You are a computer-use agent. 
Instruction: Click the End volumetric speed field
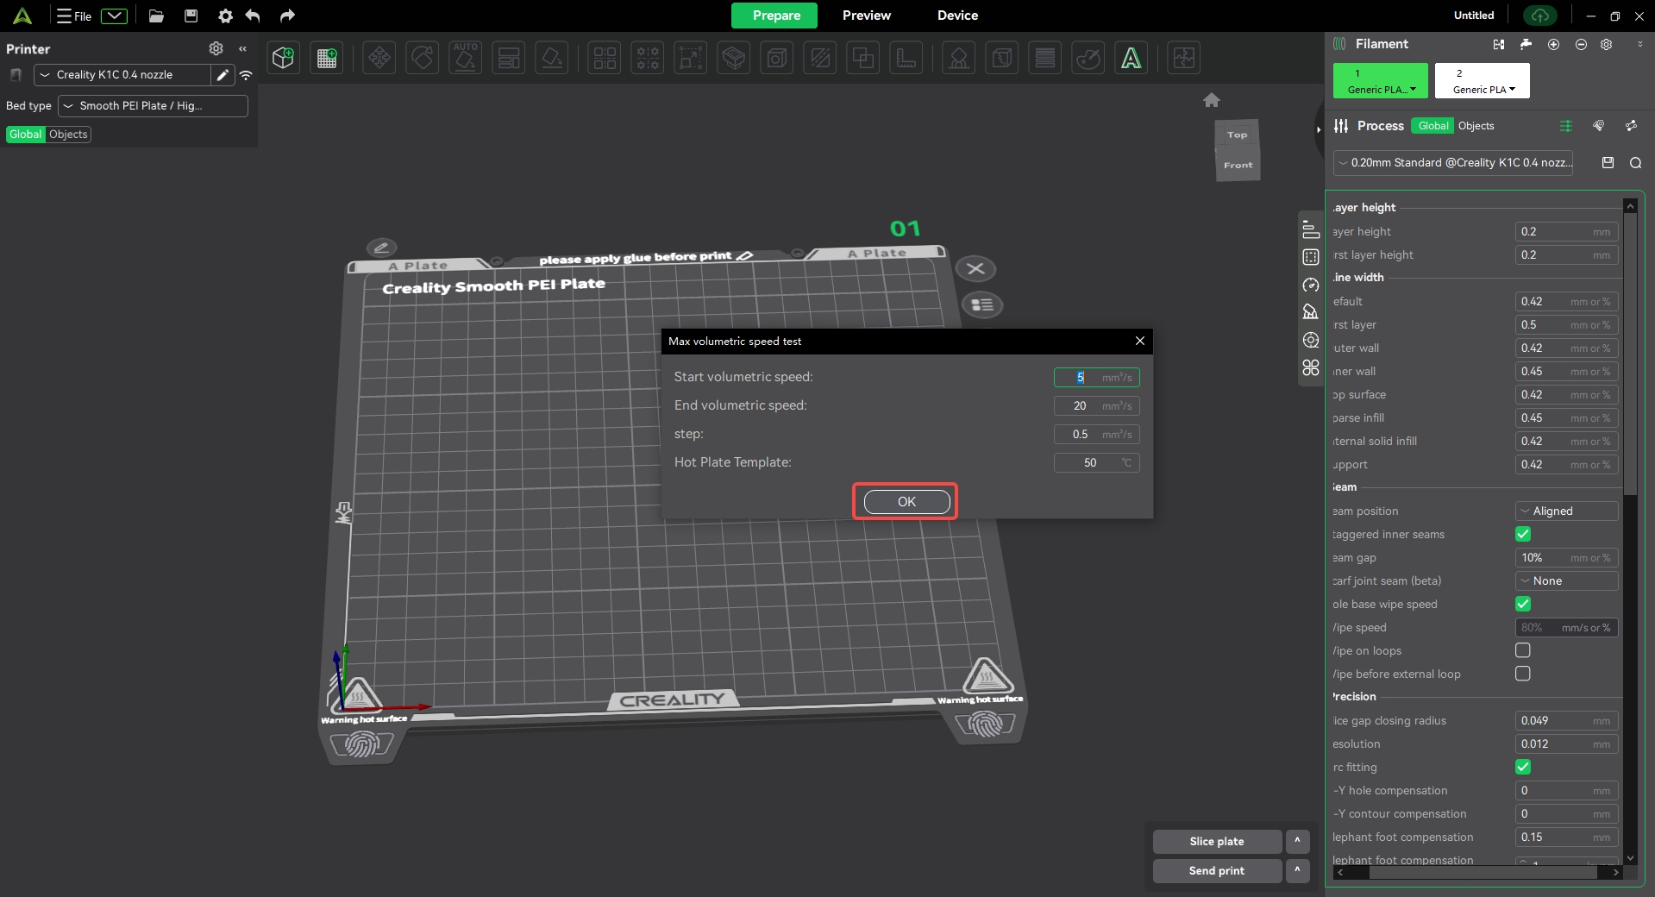coord(1095,405)
